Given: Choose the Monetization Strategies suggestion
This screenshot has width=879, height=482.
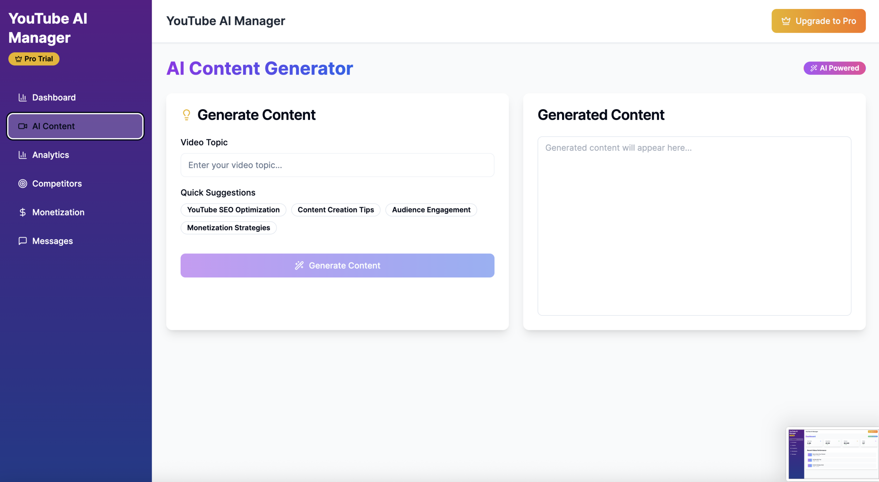Looking at the screenshot, I should (228, 228).
